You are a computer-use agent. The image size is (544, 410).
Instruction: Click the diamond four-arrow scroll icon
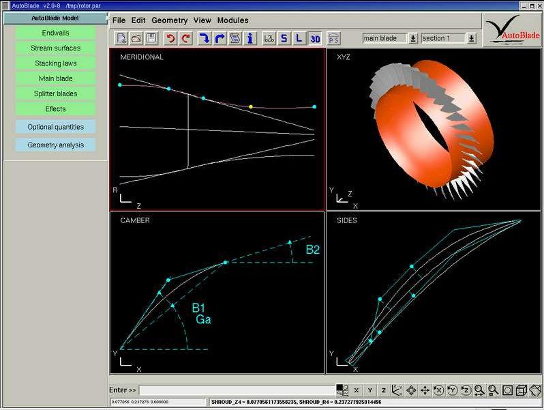(411, 391)
